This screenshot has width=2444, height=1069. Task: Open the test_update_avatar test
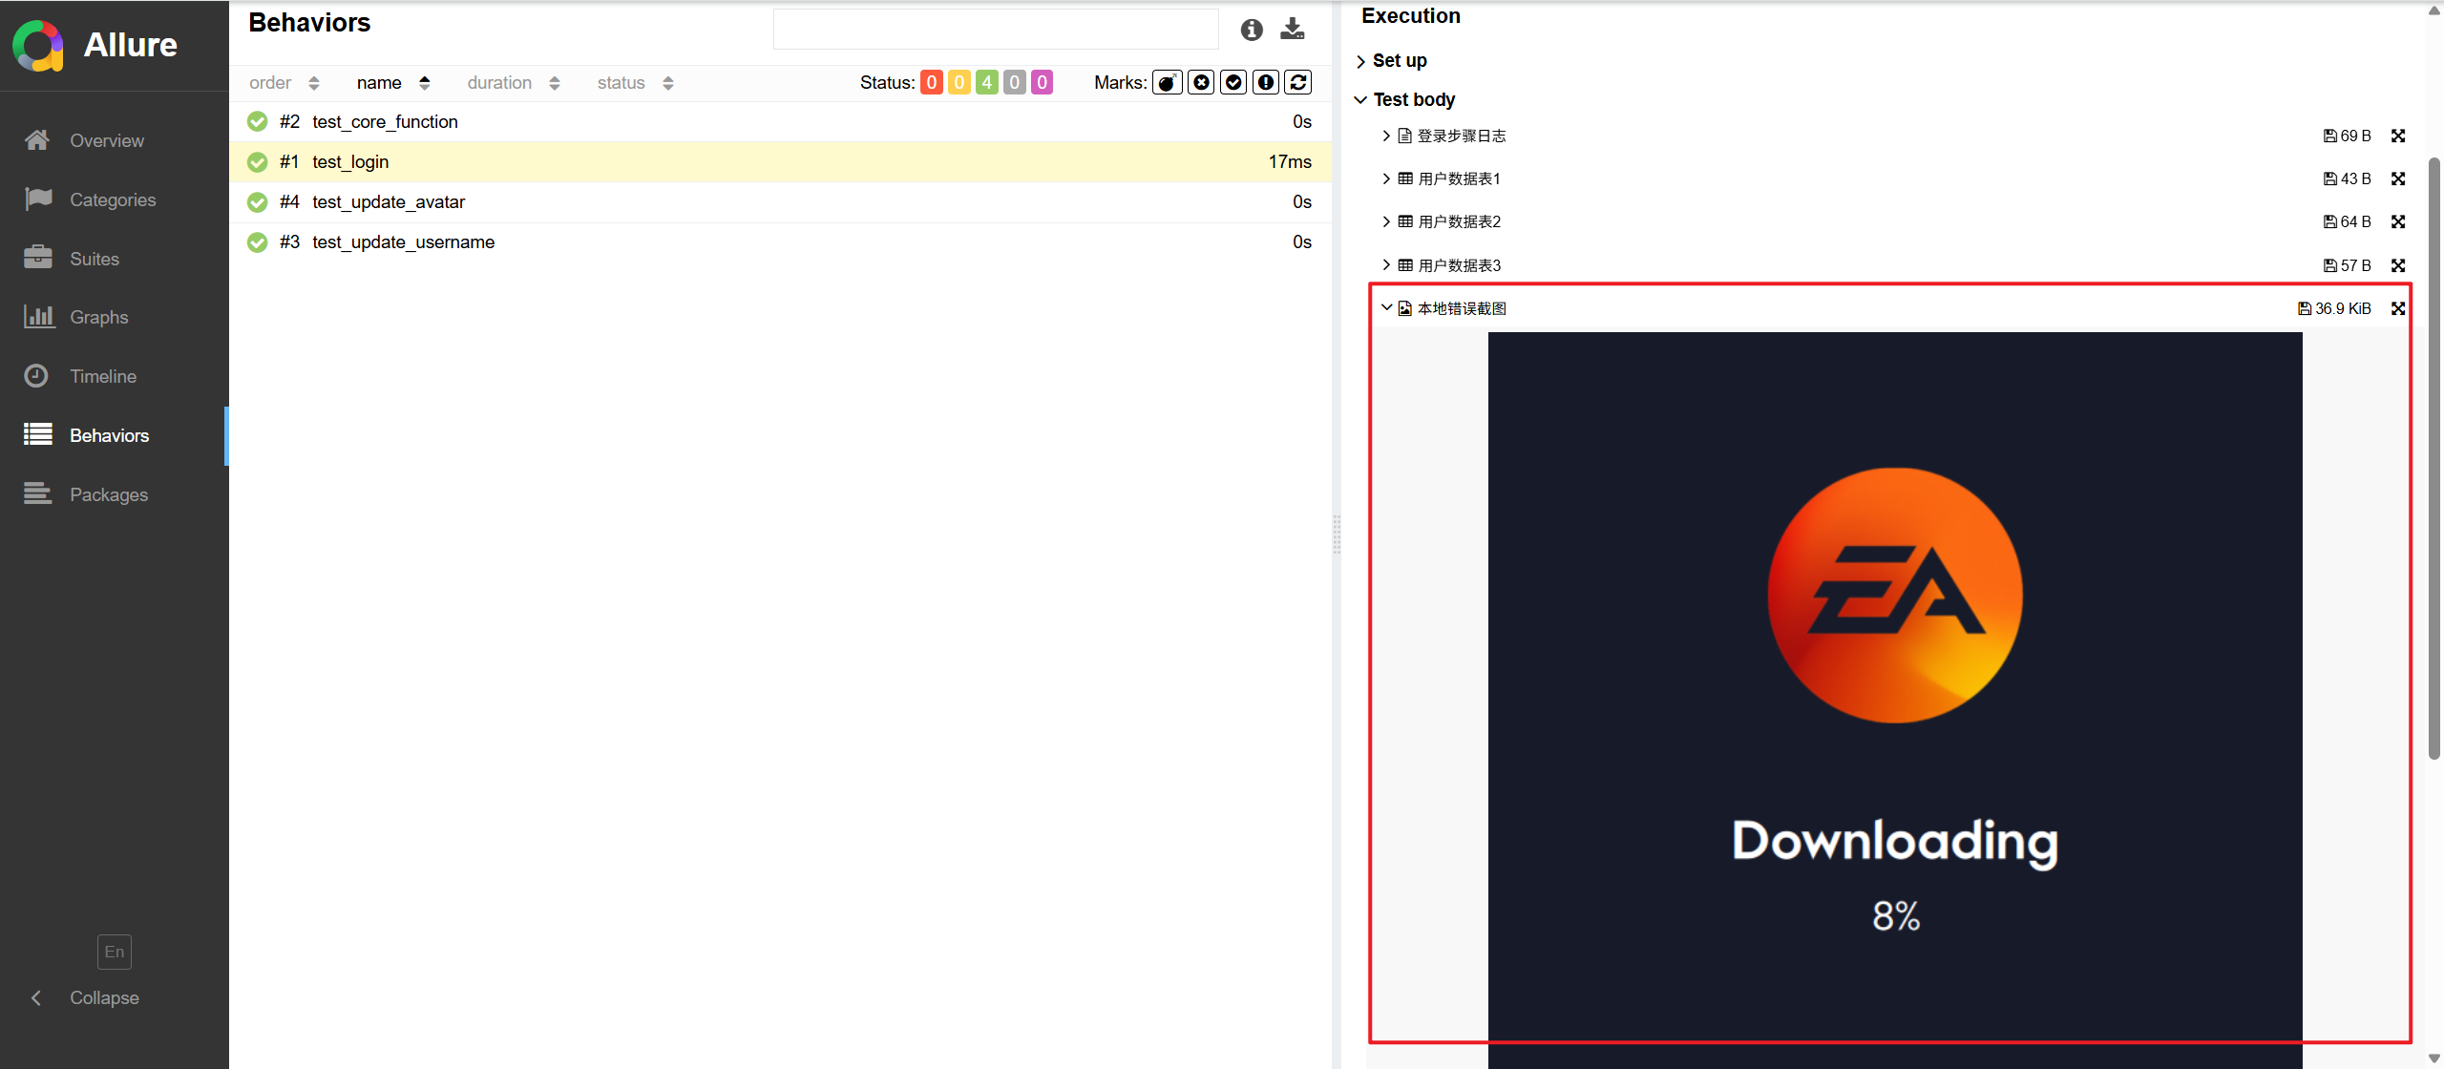tap(780, 201)
